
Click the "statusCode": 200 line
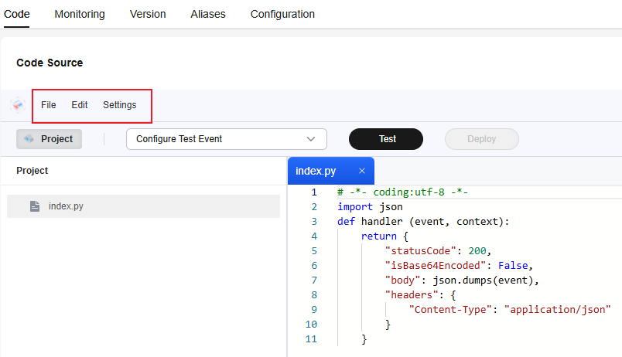[439, 251]
